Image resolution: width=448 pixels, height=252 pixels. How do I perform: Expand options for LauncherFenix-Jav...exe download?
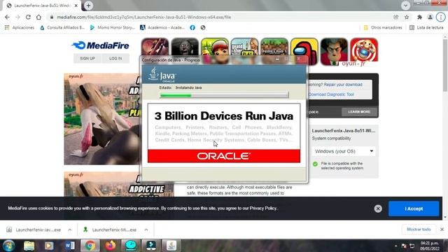coord(70,230)
